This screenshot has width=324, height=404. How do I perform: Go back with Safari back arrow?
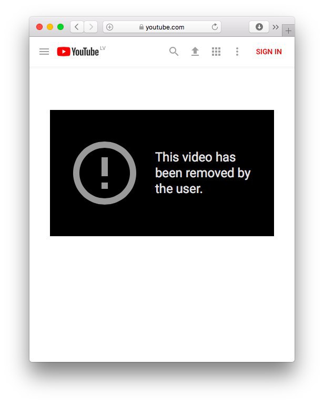click(x=77, y=27)
